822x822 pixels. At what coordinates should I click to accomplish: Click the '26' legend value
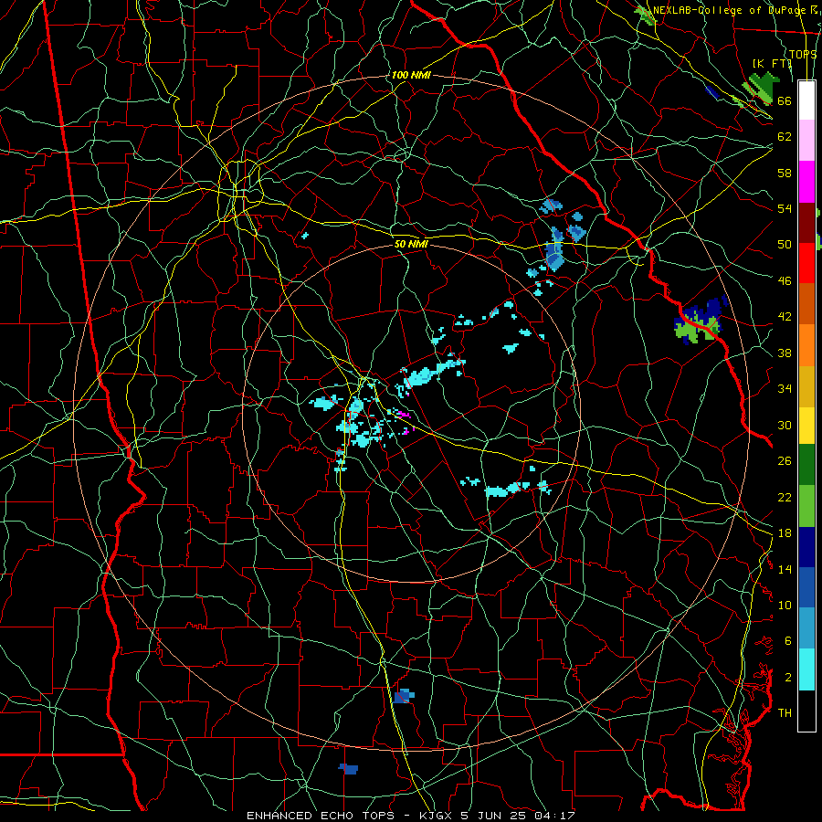click(x=785, y=461)
